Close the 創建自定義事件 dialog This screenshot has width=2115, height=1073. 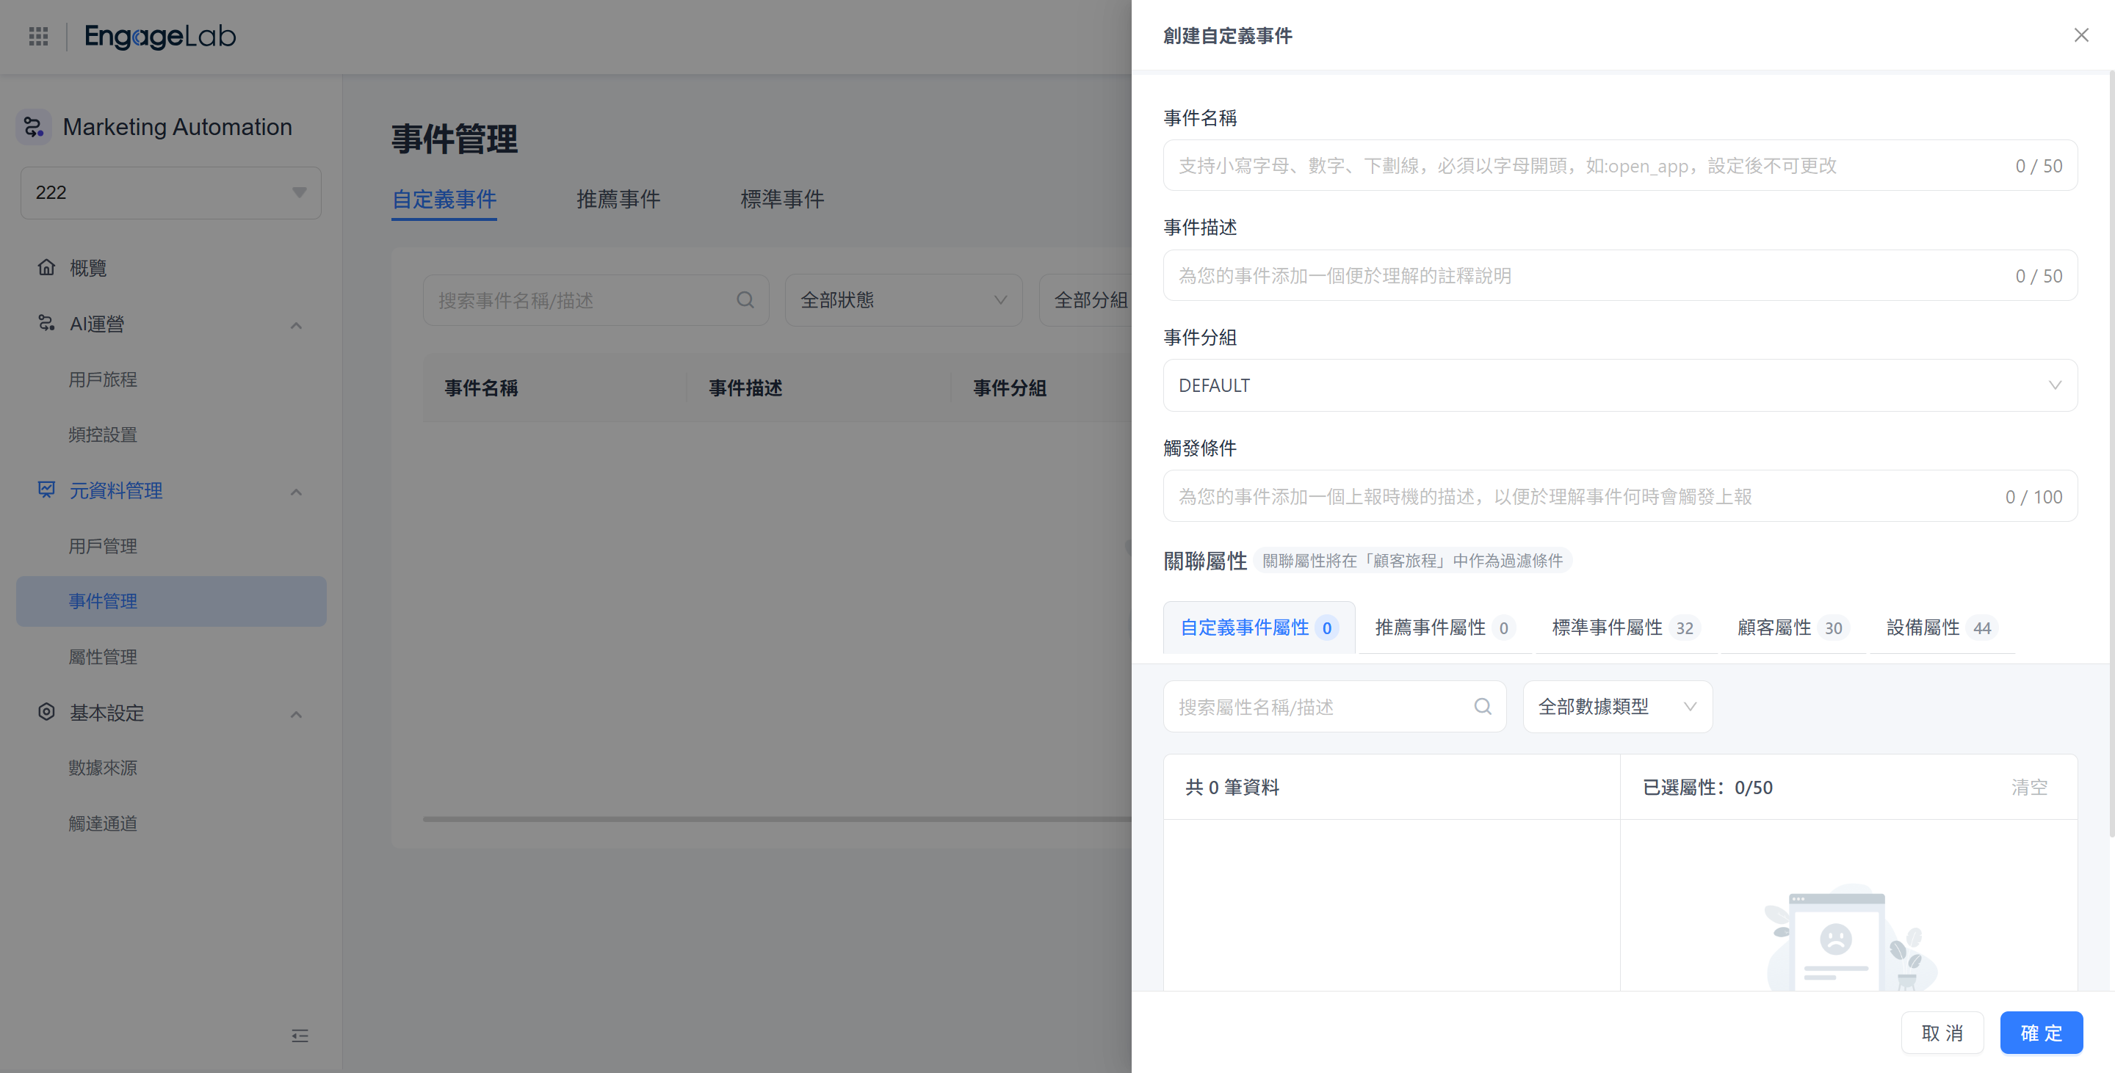(x=2081, y=34)
